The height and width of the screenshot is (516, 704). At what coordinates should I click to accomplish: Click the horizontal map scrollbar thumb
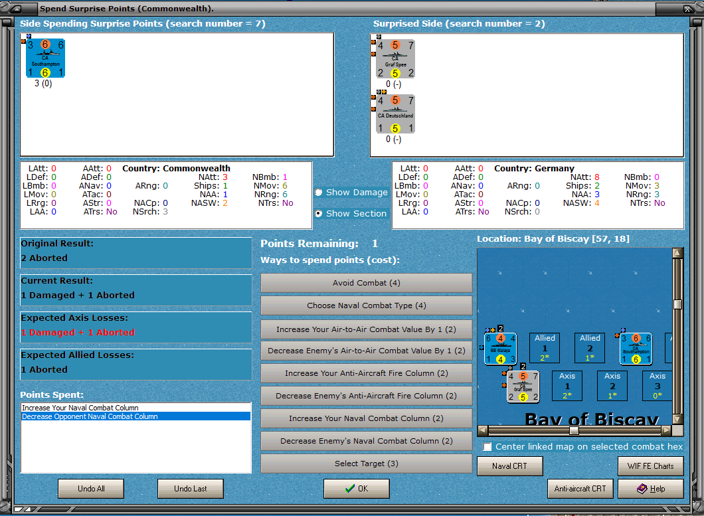(574, 431)
